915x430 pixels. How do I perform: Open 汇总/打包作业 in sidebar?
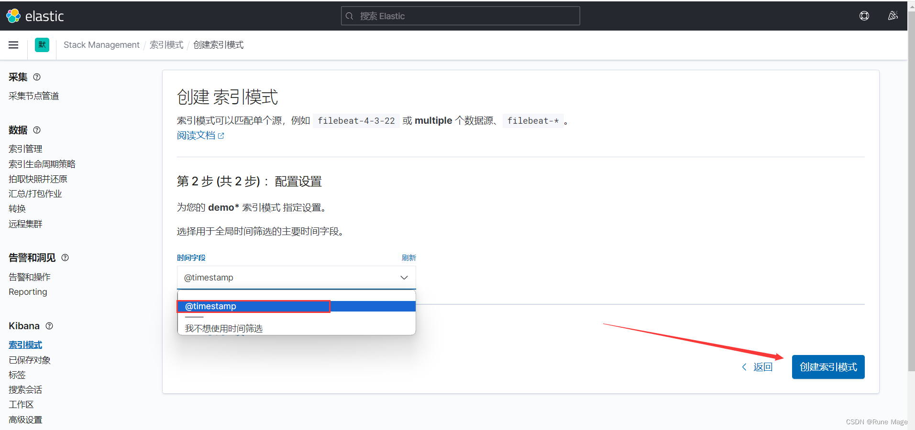pyautogui.click(x=35, y=193)
